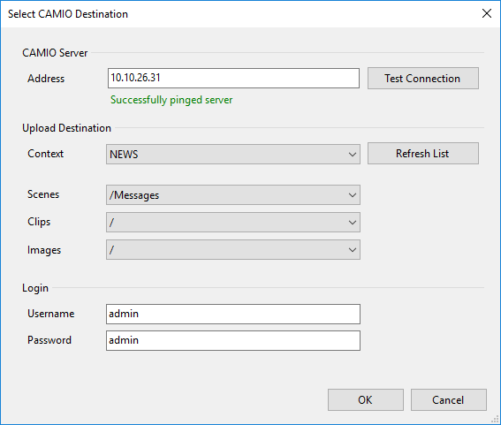Screen dimensions: 501x425
Task: Close the Select CAMIO Destination dialog
Action: click(x=487, y=13)
